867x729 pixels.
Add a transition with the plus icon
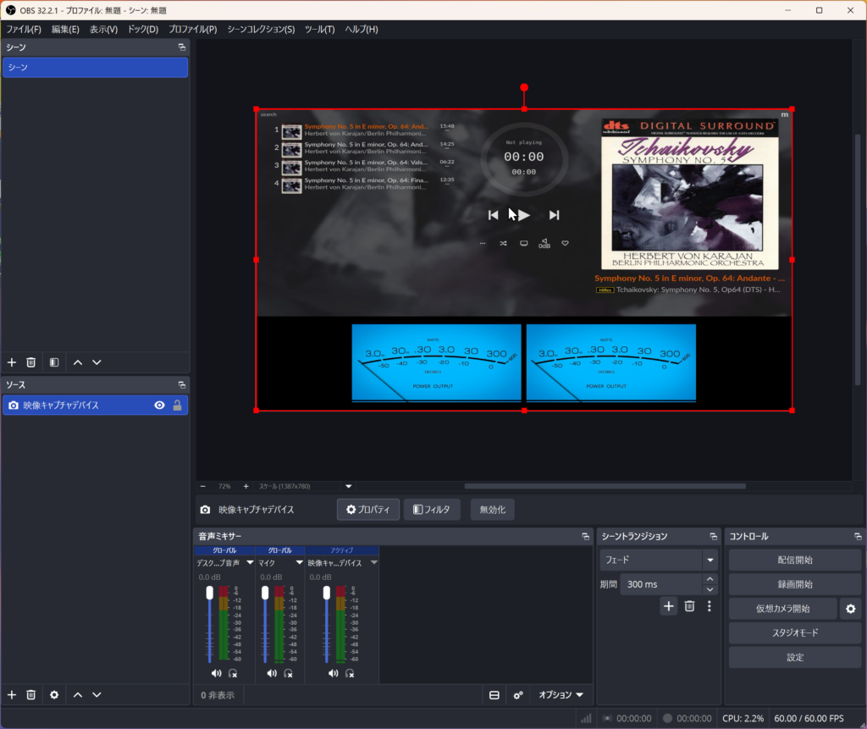pos(669,606)
